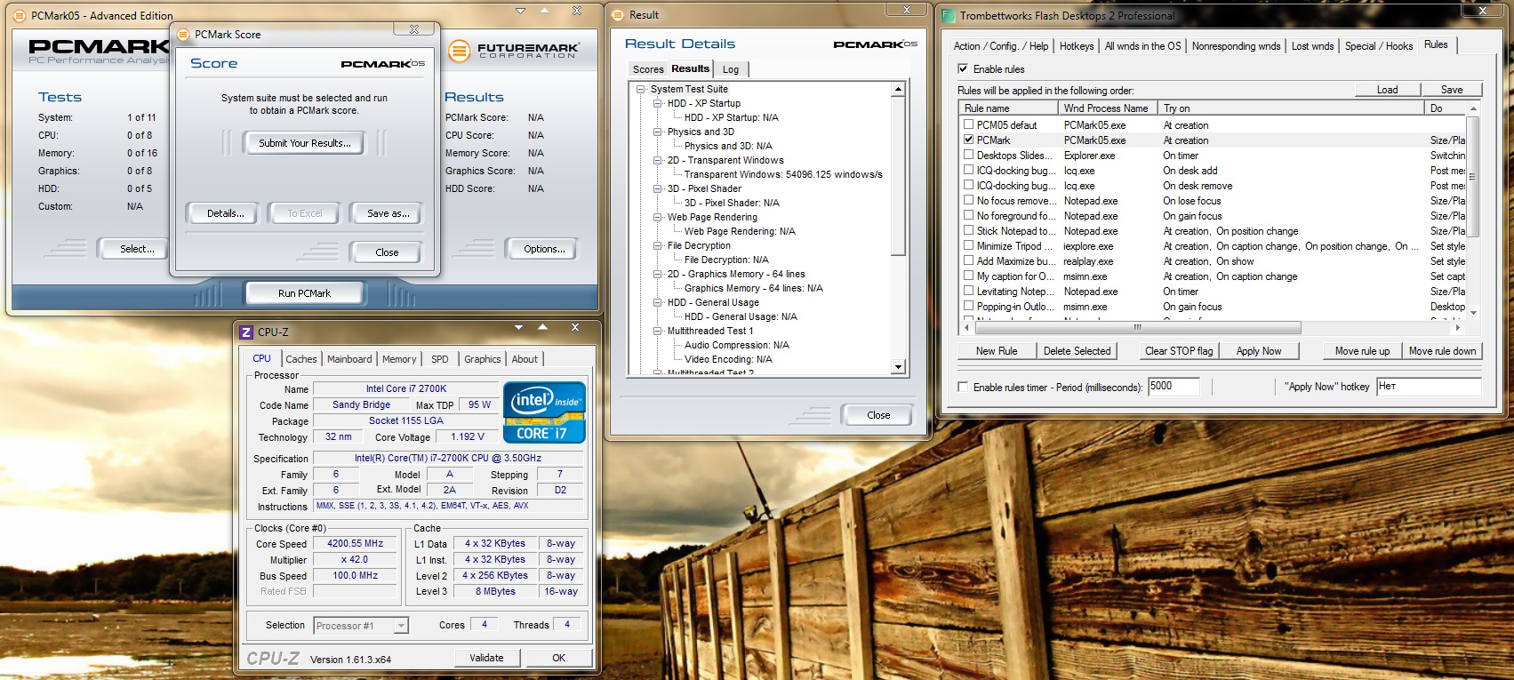Click the Select button under Tests
Screen dimensions: 1514x680
tap(137, 249)
